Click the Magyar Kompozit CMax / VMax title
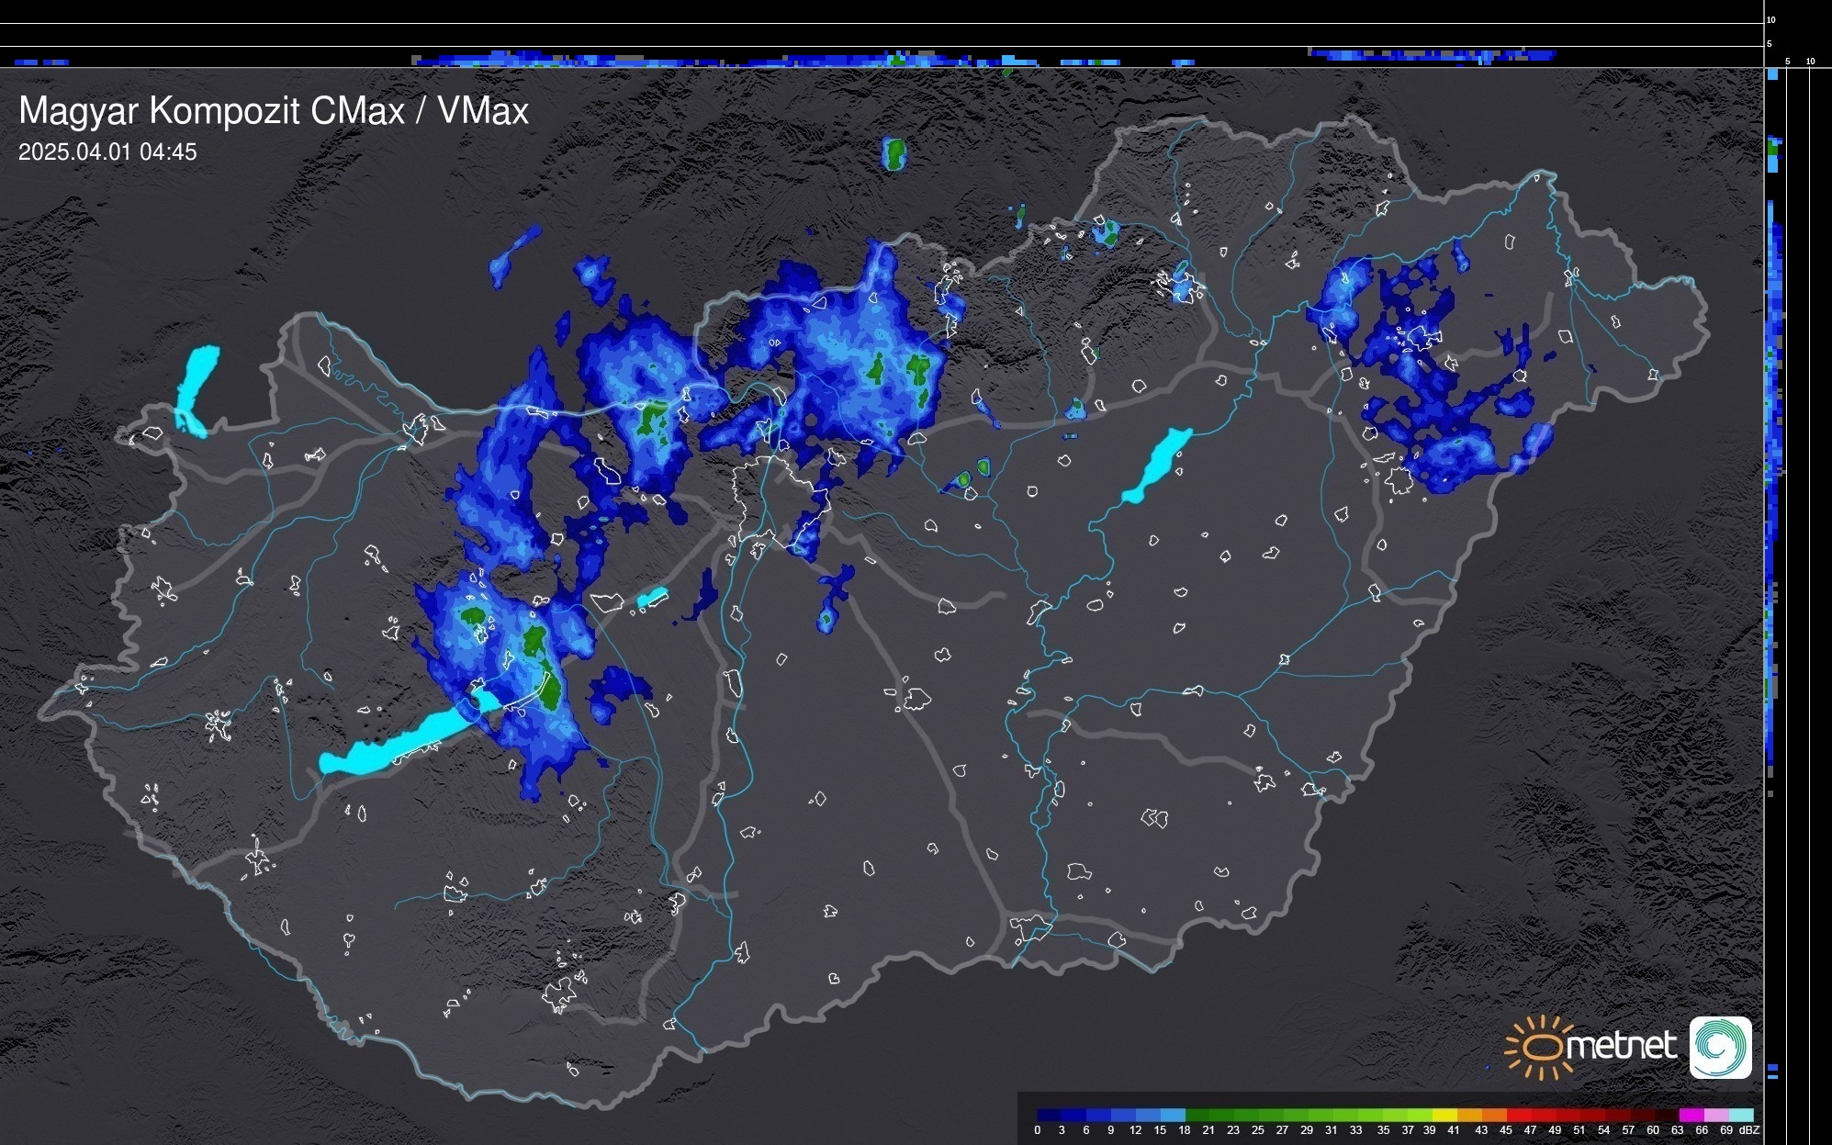Screen dimensions: 1832x1145 (x=274, y=111)
